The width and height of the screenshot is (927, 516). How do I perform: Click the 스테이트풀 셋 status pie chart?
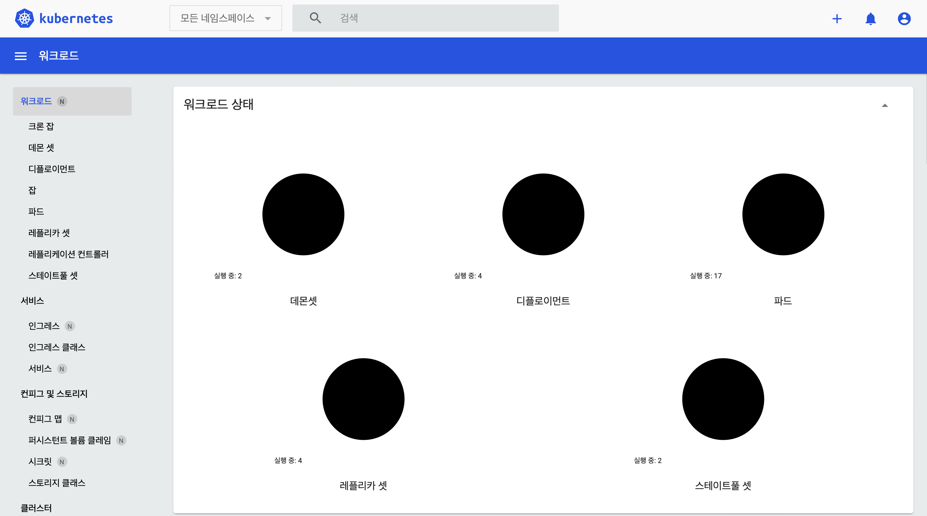click(723, 399)
